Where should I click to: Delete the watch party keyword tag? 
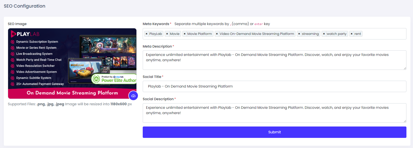click(324, 34)
